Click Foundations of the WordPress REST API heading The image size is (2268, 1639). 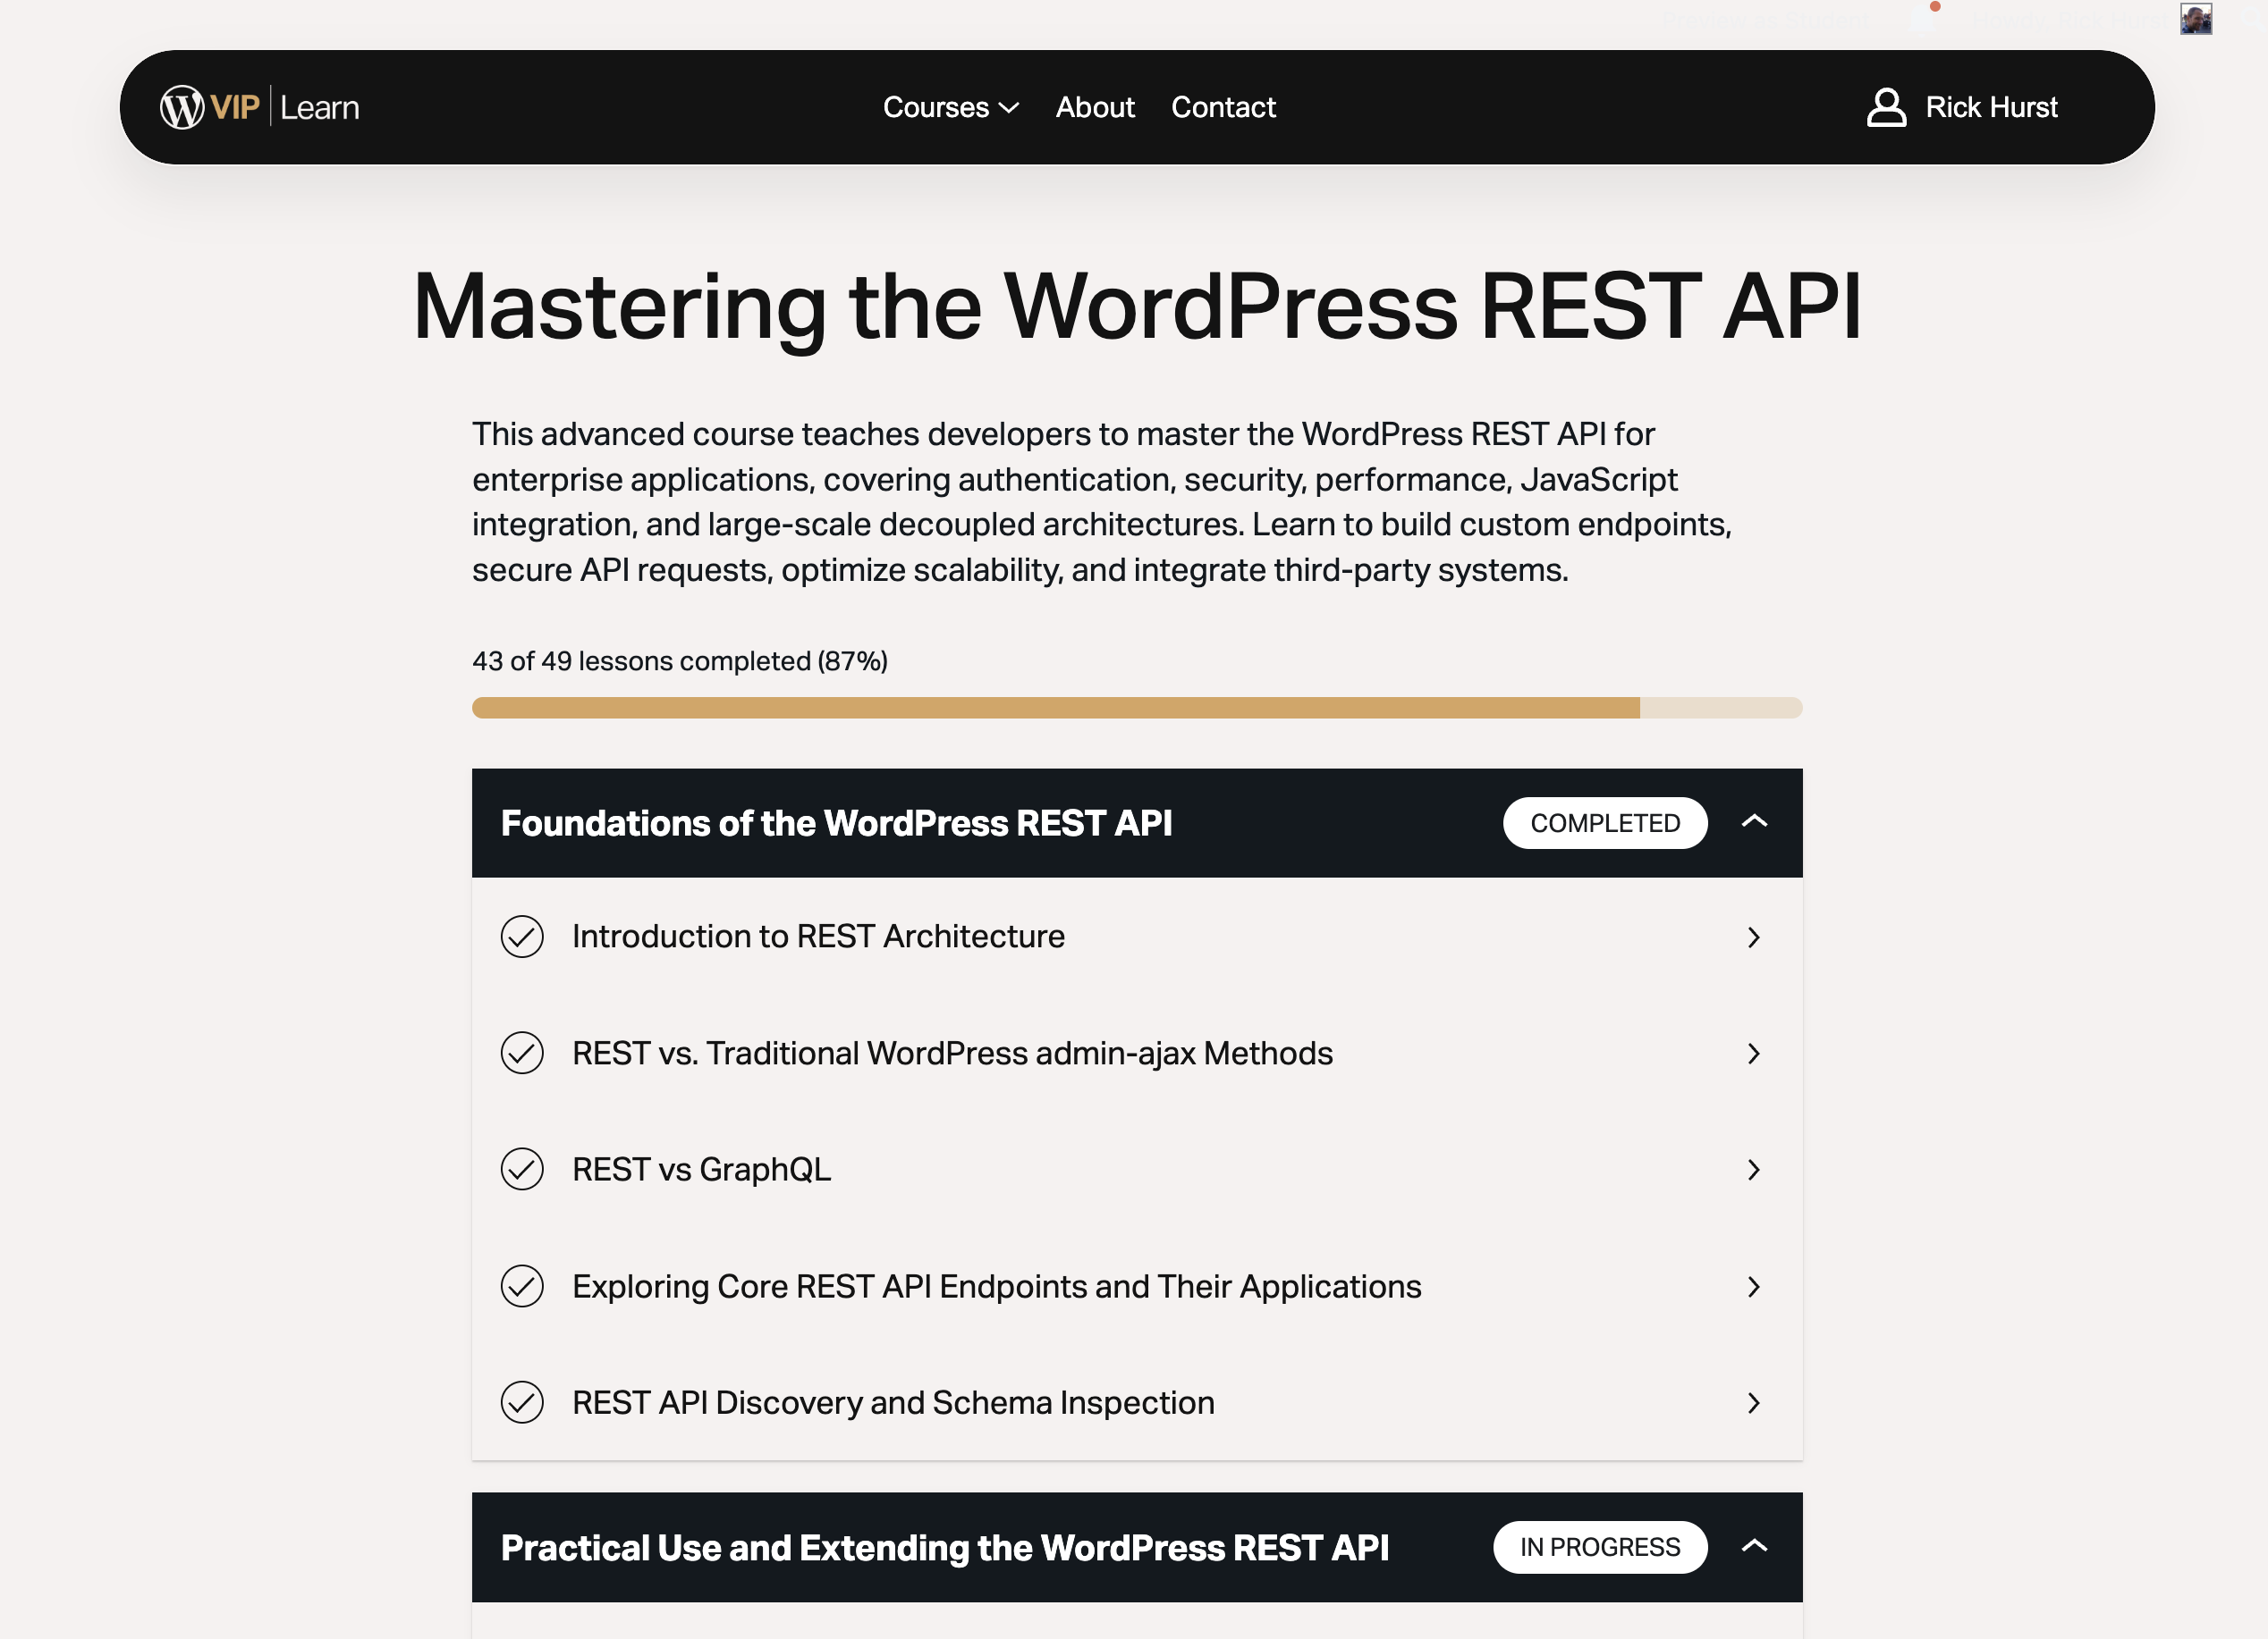836,822
